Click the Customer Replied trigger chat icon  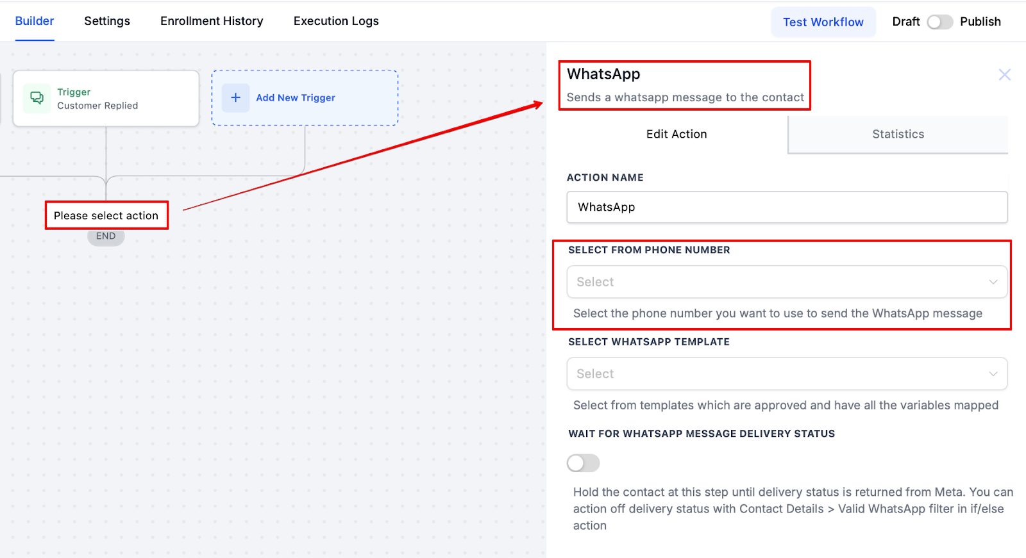[x=37, y=98]
